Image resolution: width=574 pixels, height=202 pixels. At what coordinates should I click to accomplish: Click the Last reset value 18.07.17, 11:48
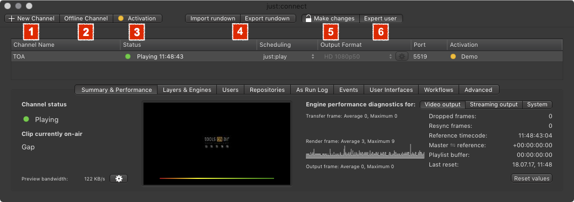click(532, 165)
